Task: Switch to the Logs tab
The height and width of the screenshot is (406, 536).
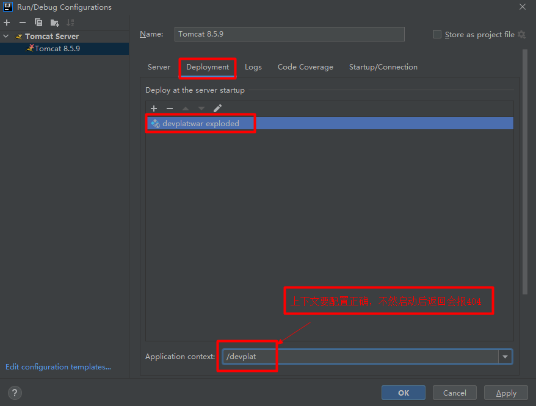Action: tap(253, 67)
